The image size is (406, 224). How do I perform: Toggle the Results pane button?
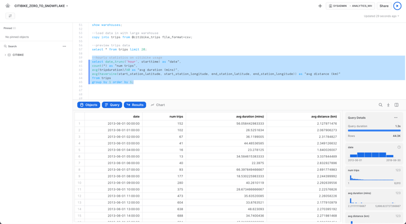click(135, 105)
